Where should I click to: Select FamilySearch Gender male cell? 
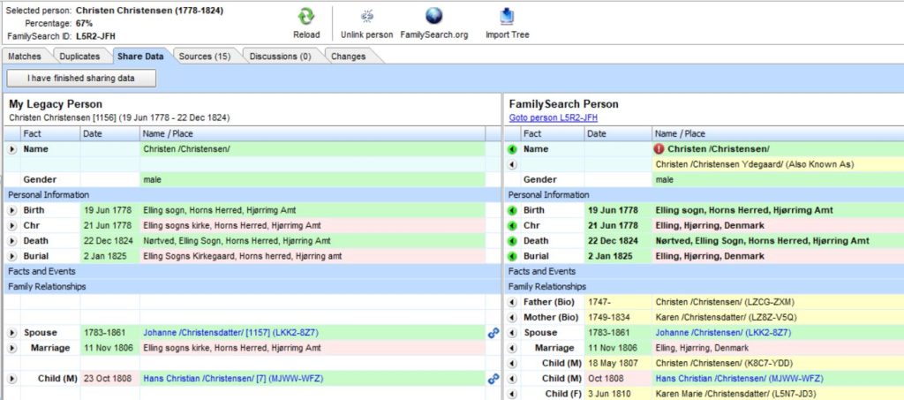778,180
